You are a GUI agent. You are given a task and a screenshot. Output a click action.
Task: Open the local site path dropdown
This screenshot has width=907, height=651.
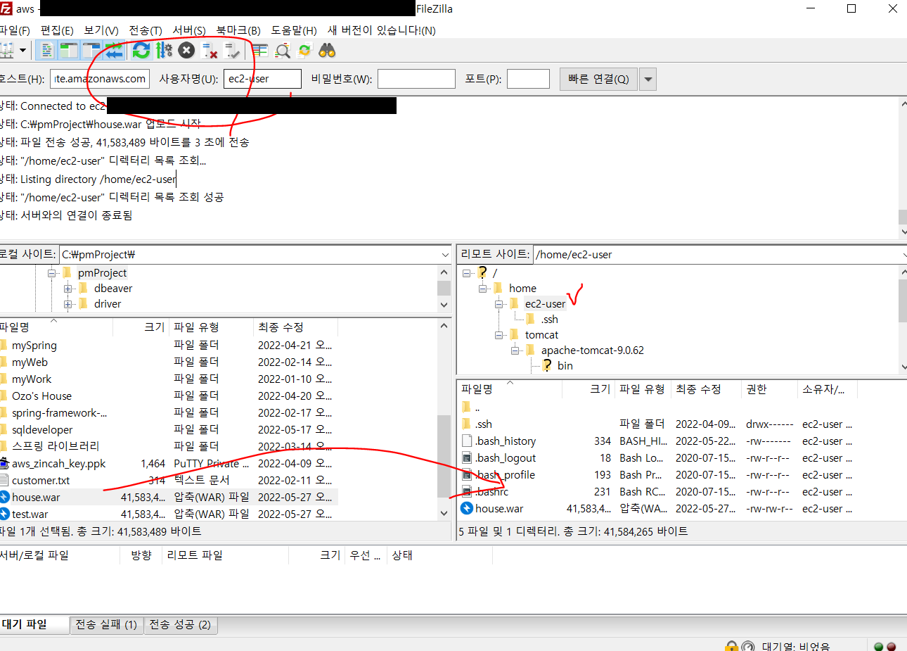coord(445,255)
